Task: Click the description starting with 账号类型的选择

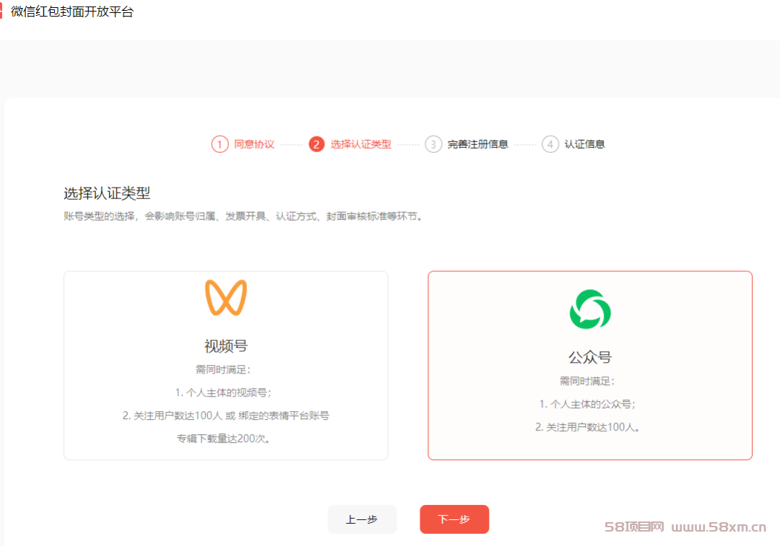Action: click(x=243, y=216)
